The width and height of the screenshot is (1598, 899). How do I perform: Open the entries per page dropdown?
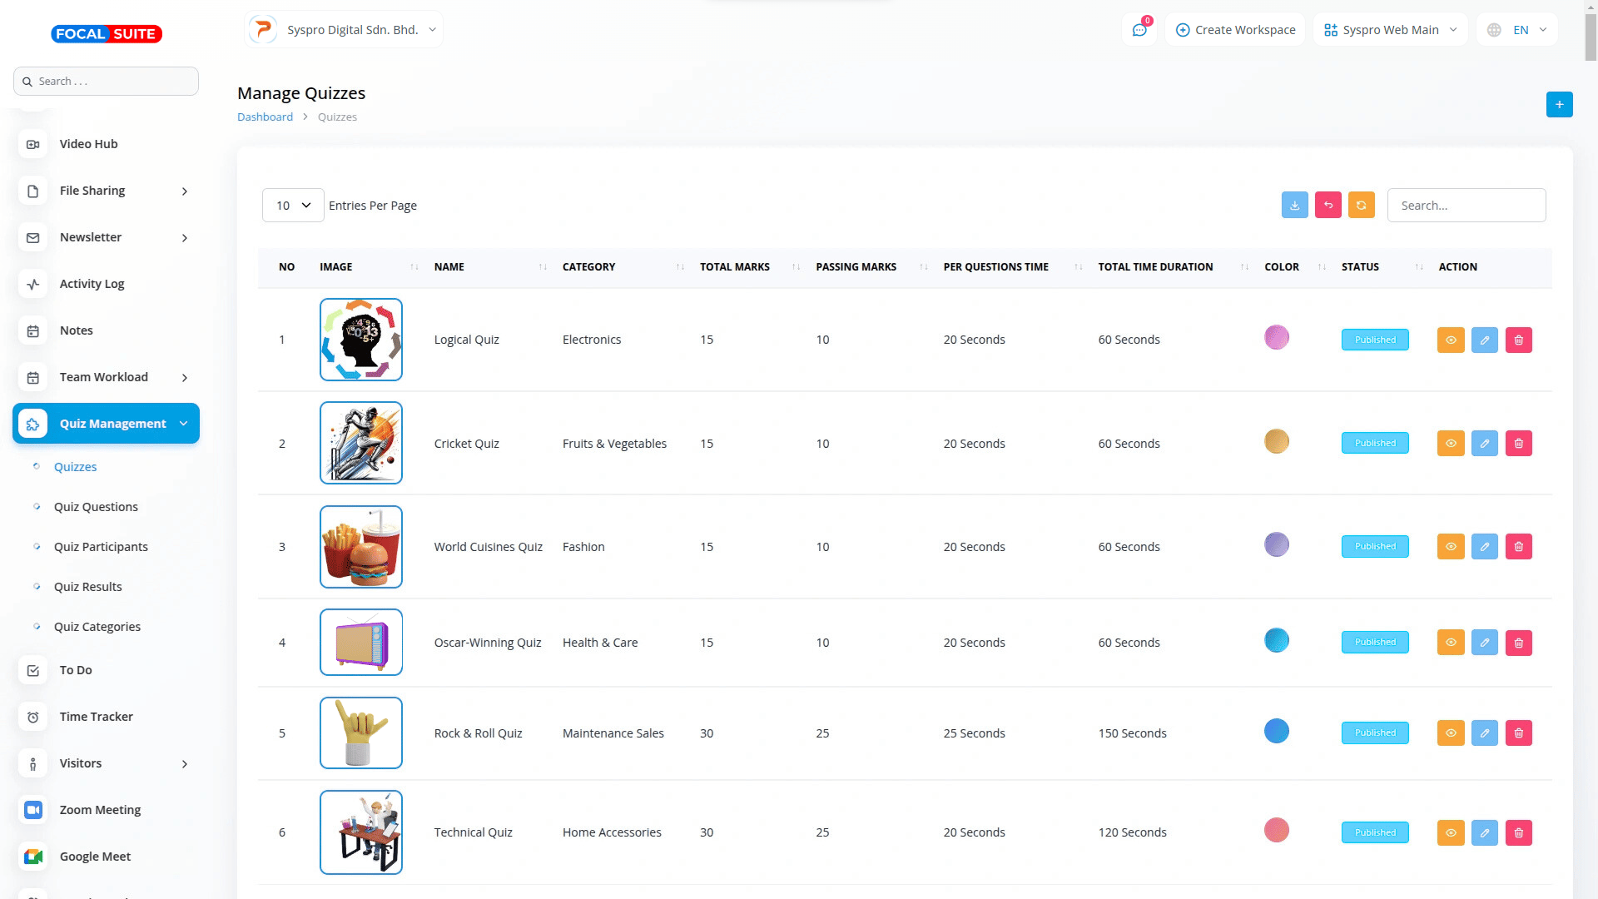[x=293, y=205]
